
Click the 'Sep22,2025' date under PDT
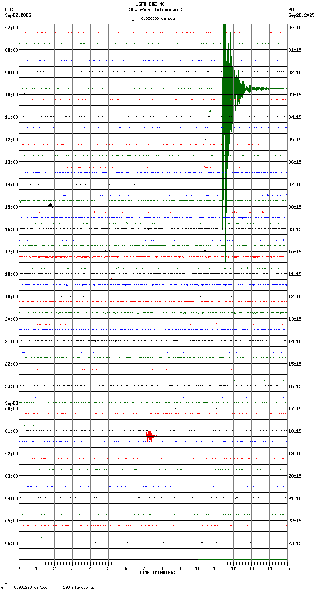(x=301, y=15)
